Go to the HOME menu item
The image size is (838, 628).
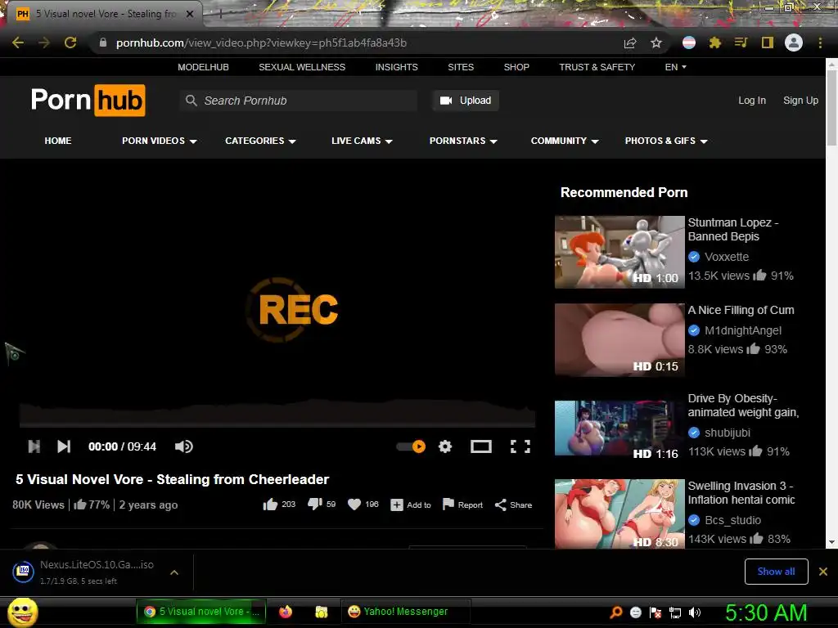click(x=58, y=141)
